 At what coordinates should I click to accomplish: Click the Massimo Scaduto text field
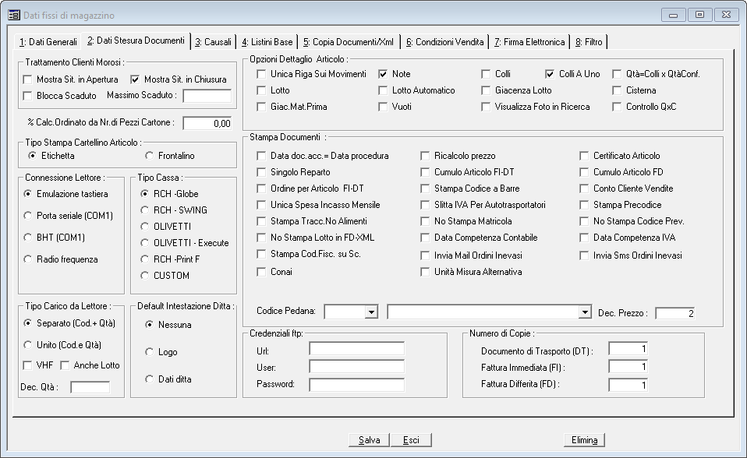[x=207, y=96]
